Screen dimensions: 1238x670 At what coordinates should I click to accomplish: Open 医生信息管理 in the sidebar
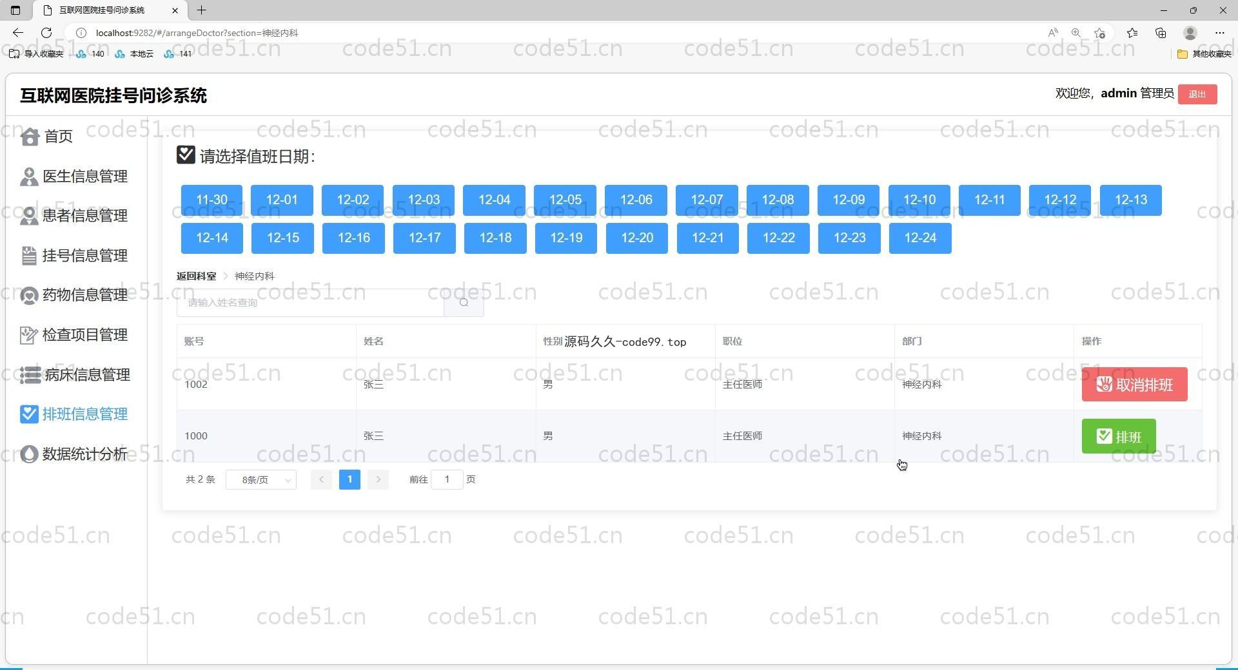tap(74, 177)
